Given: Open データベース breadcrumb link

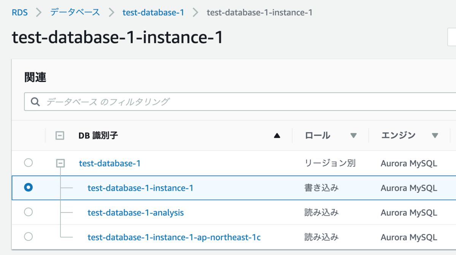Looking at the screenshot, I should (x=75, y=13).
